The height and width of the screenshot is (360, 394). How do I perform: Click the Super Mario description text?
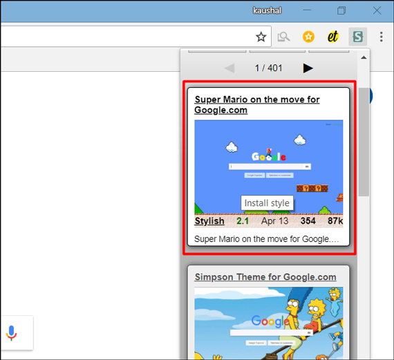pos(266,239)
